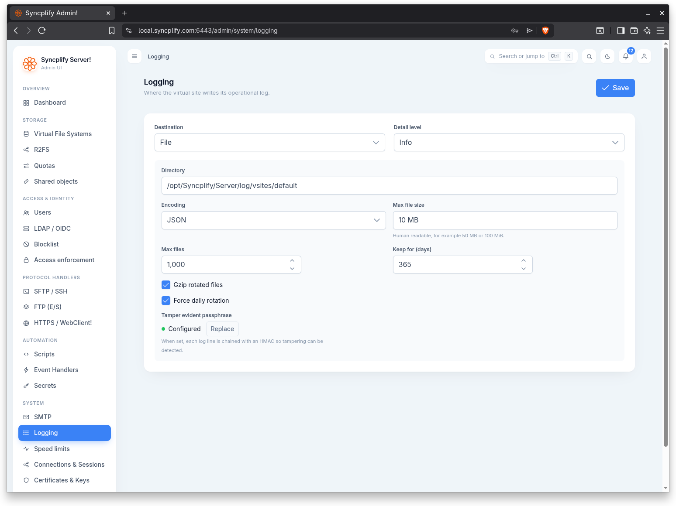Open Secrets page
Viewport: 676px width, 506px height.
click(x=65, y=386)
